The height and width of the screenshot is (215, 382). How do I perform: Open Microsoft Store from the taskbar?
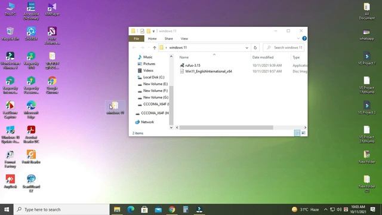tap(144, 210)
